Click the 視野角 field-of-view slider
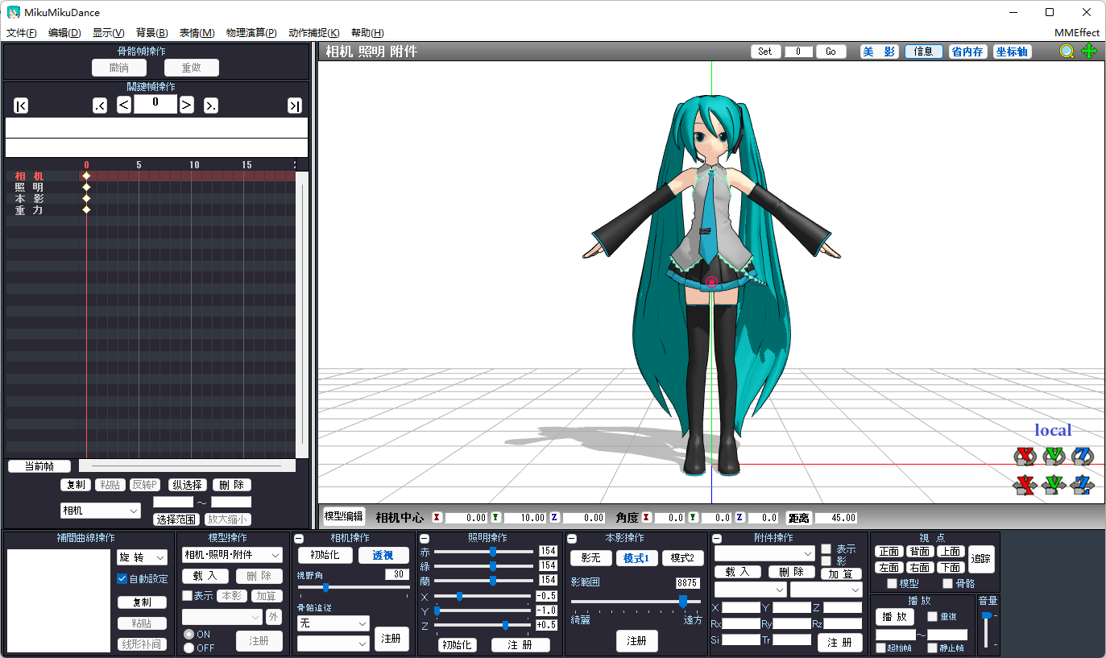 point(354,588)
